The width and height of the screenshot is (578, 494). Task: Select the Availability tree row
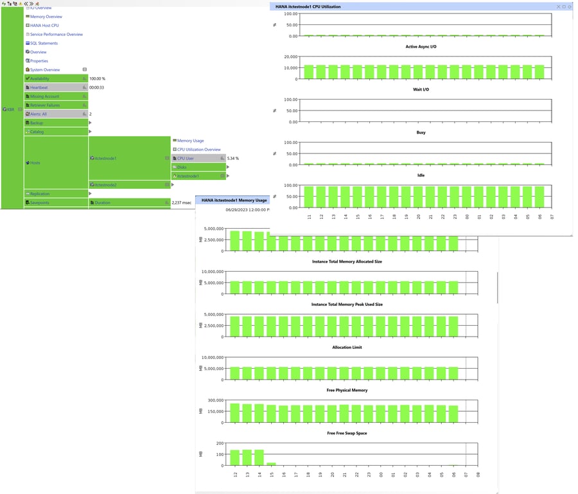(56, 78)
